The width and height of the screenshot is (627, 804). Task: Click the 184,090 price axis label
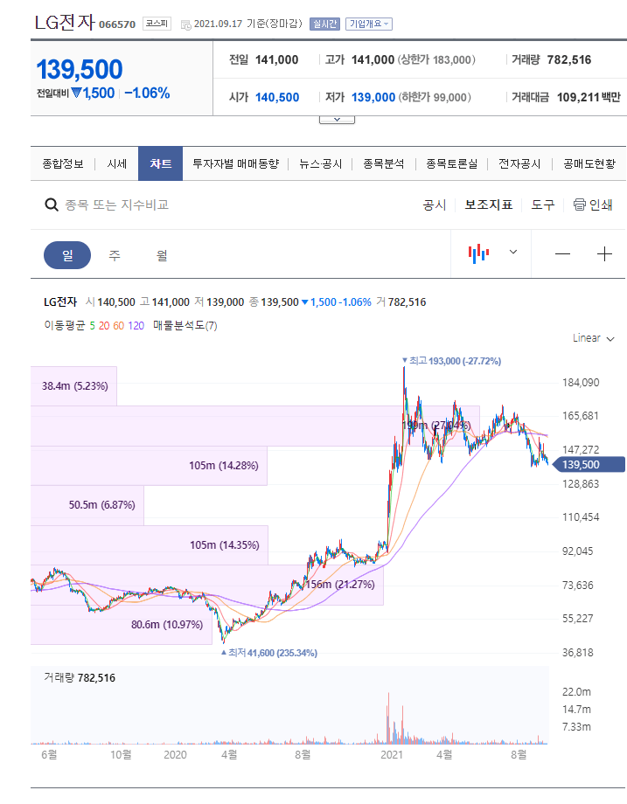coord(581,383)
